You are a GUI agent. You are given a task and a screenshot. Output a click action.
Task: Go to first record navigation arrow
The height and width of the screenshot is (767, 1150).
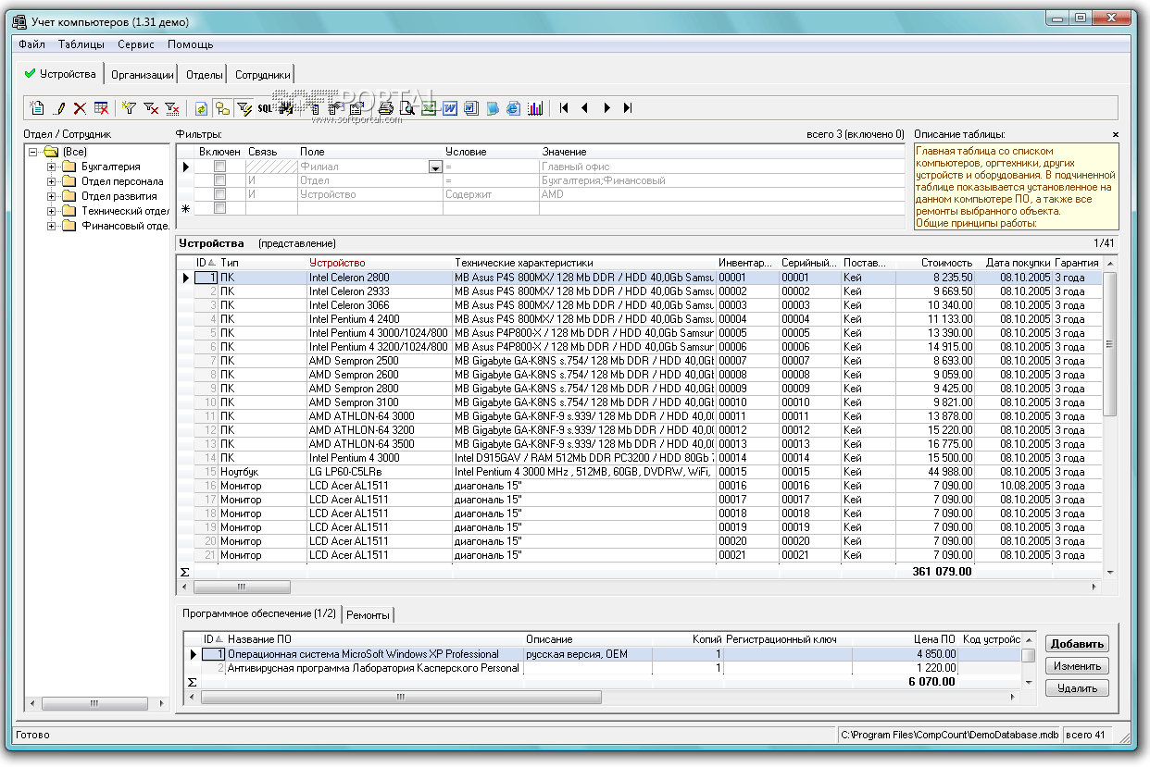click(564, 108)
